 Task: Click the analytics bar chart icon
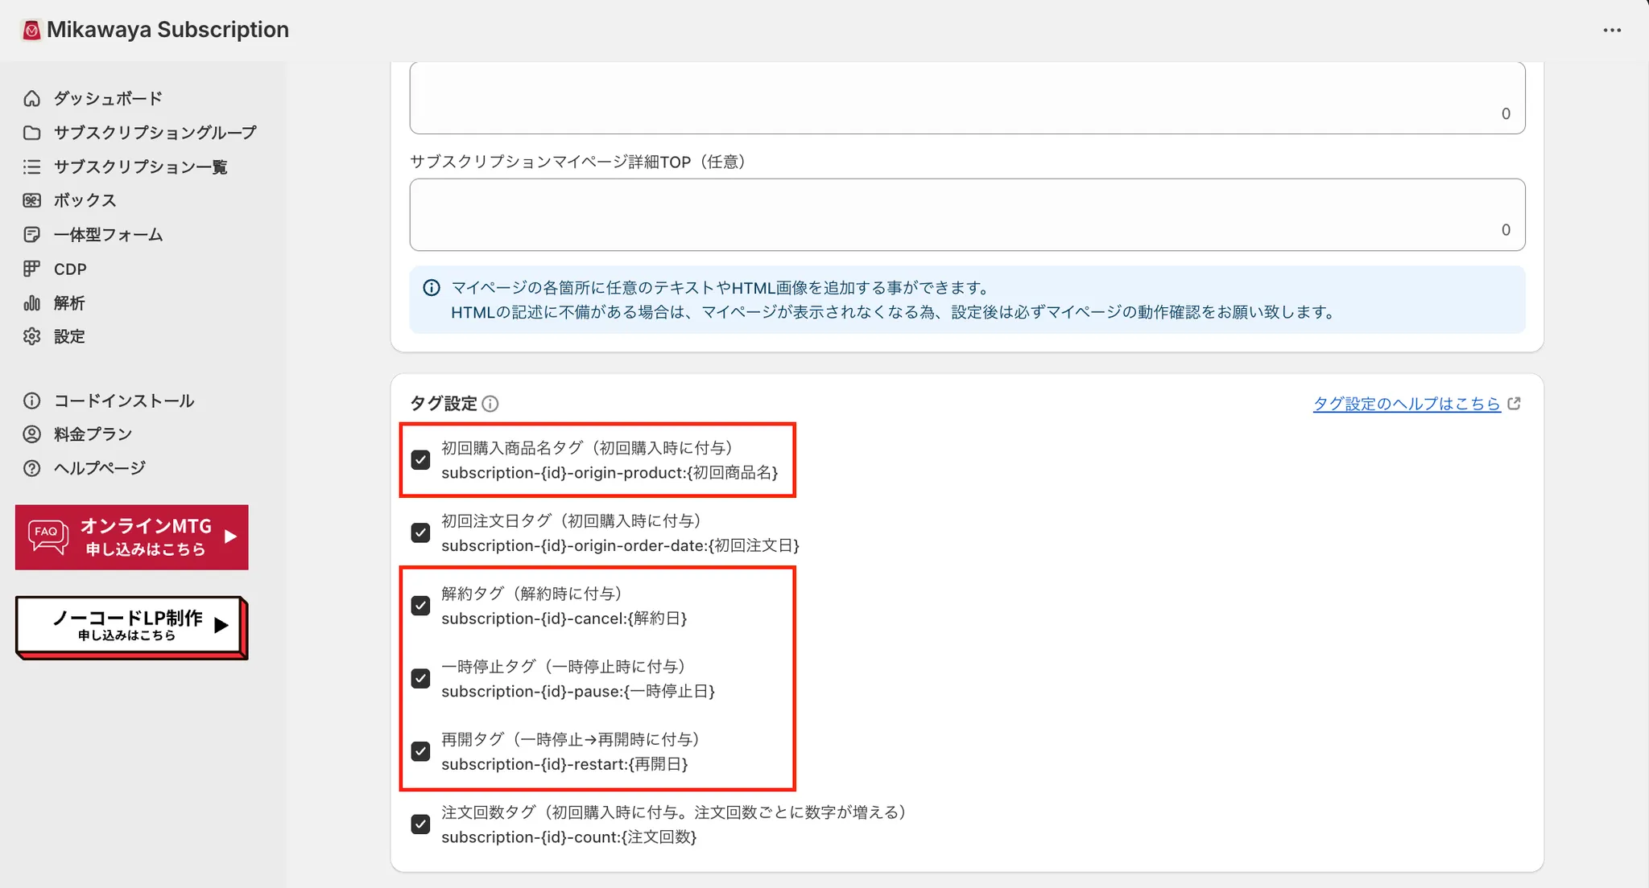click(31, 303)
